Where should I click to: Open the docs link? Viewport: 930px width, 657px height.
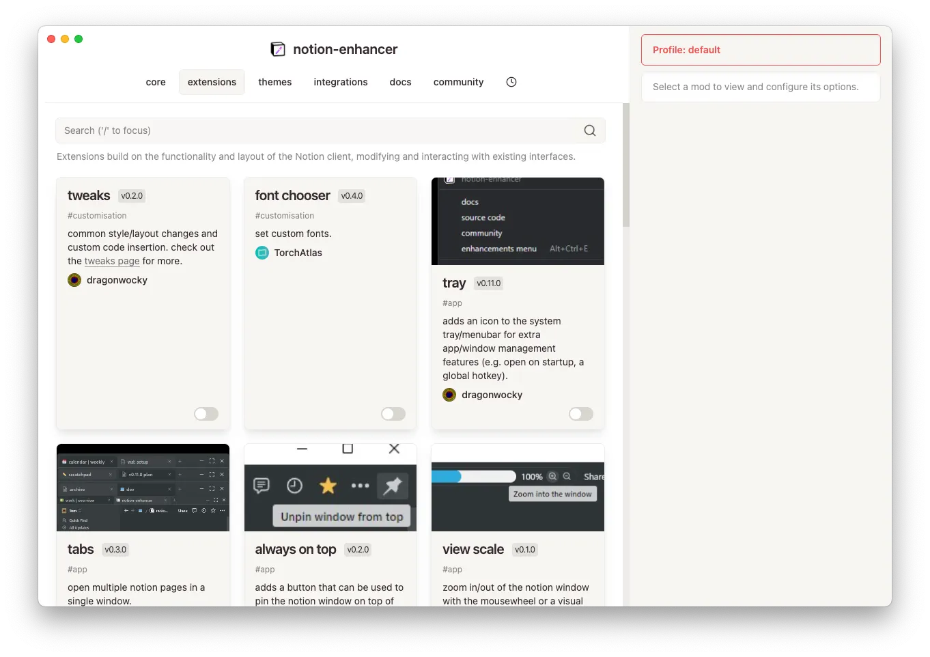(401, 82)
